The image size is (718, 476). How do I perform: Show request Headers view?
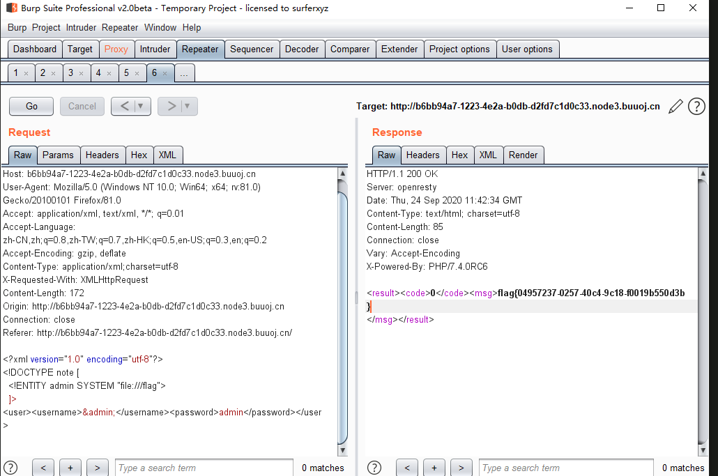[x=102, y=155]
